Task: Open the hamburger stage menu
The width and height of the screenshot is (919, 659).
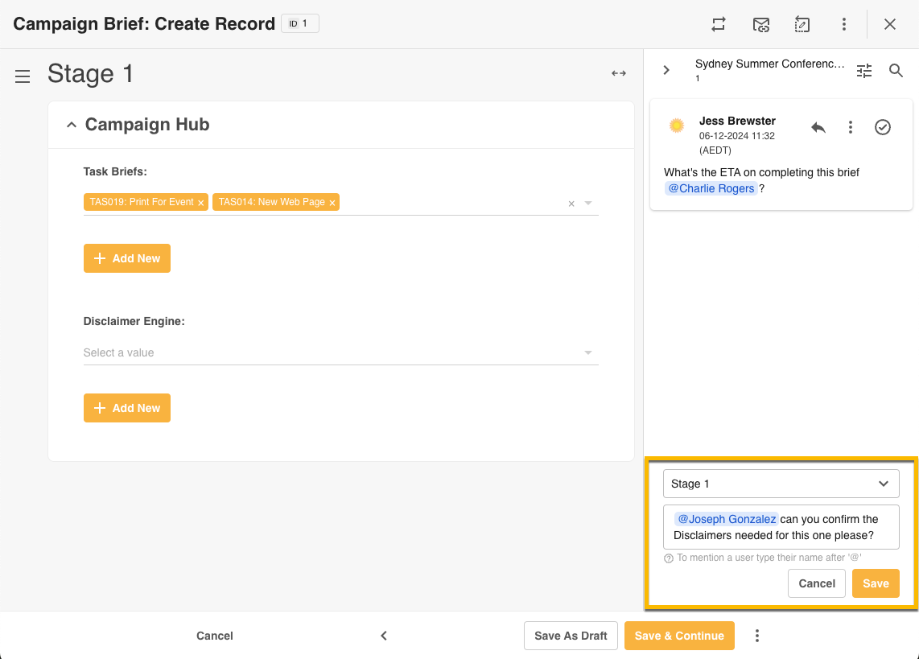Action: click(23, 76)
